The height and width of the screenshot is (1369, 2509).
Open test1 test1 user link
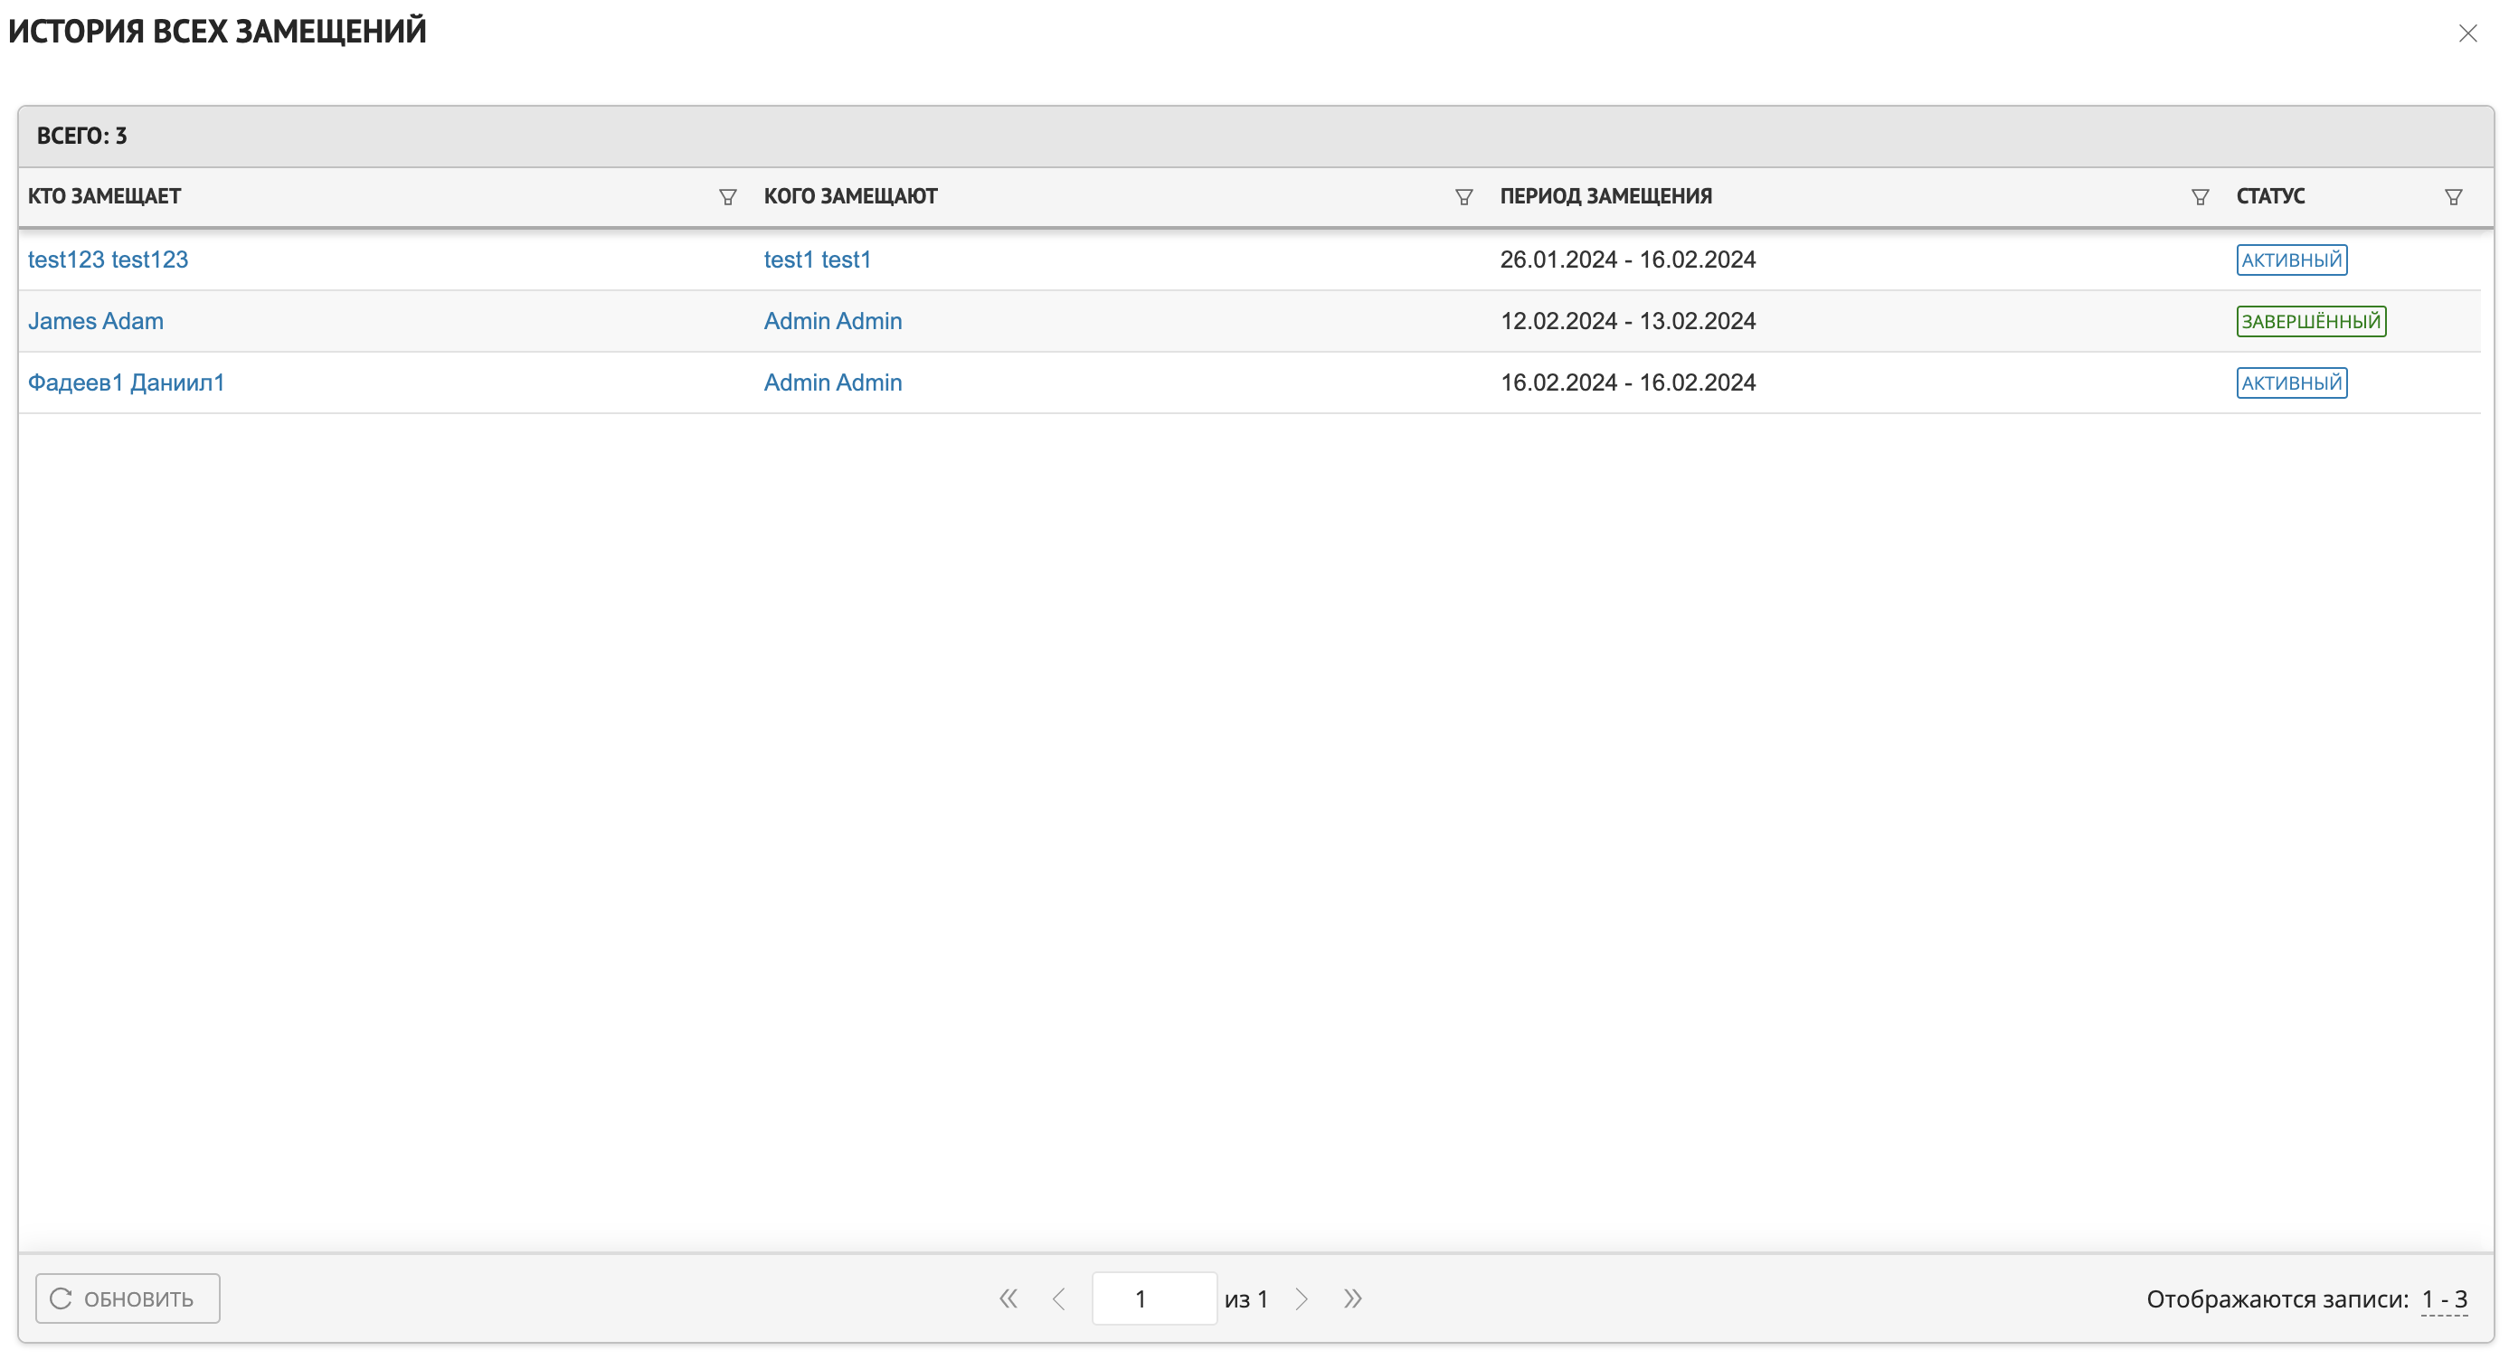tap(817, 259)
